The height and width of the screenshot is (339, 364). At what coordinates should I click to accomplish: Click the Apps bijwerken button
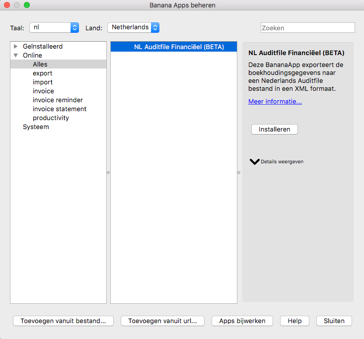click(x=242, y=321)
